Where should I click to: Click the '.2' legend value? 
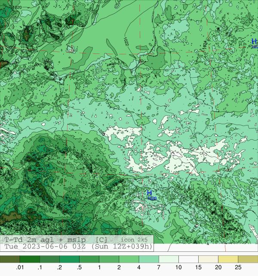point(59,267)
